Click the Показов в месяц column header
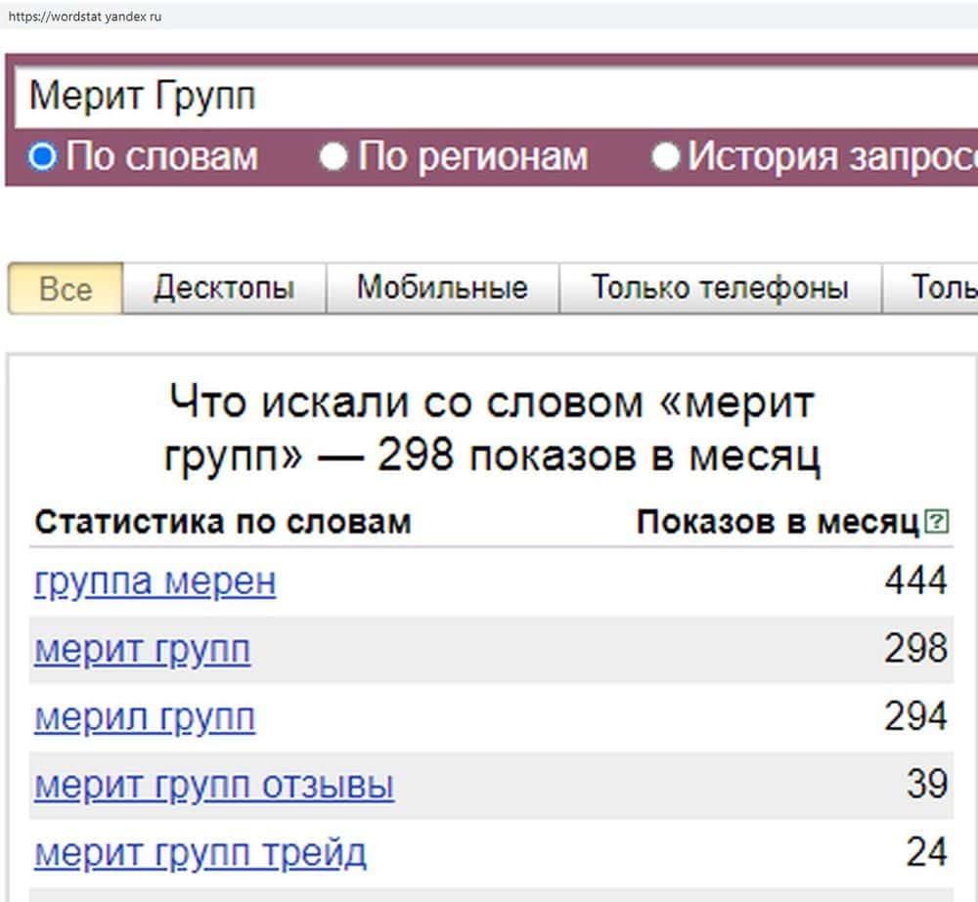 click(778, 522)
